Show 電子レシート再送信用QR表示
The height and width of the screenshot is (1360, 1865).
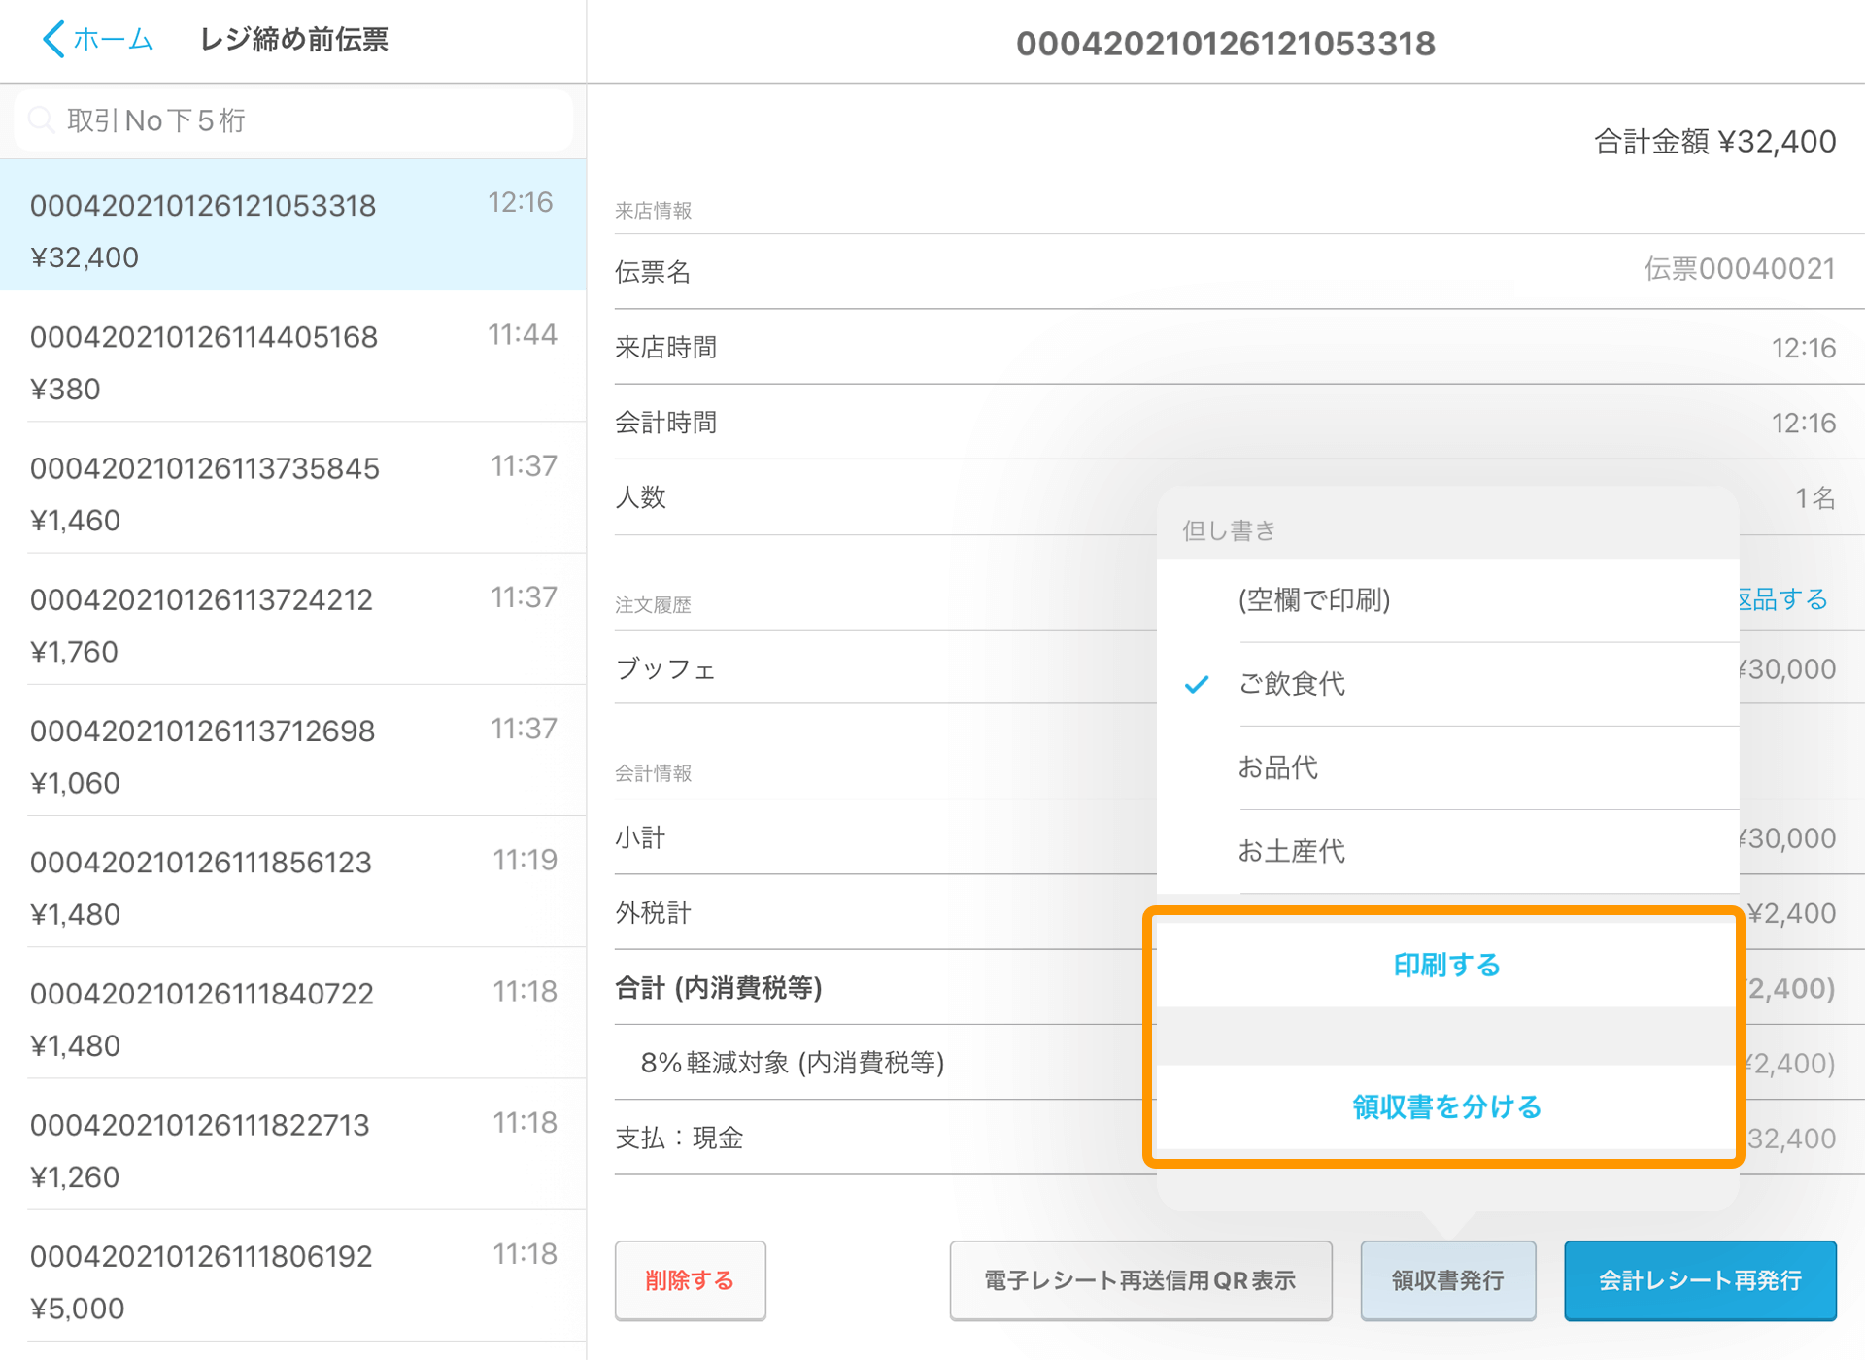tap(1140, 1280)
